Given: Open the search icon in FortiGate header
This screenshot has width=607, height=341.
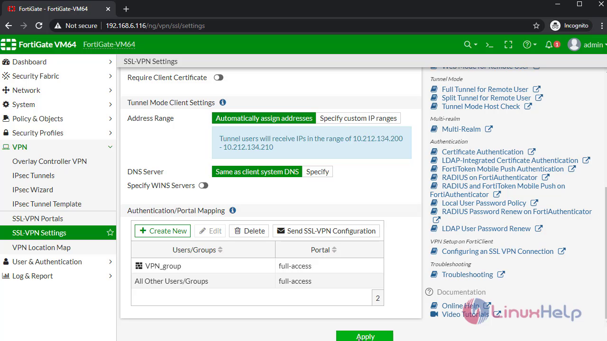Looking at the screenshot, I should point(470,45).
